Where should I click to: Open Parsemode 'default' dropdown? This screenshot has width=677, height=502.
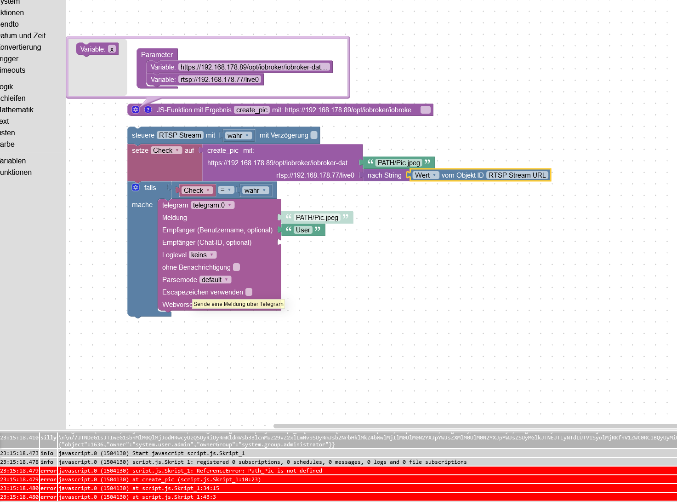(215, 280)
